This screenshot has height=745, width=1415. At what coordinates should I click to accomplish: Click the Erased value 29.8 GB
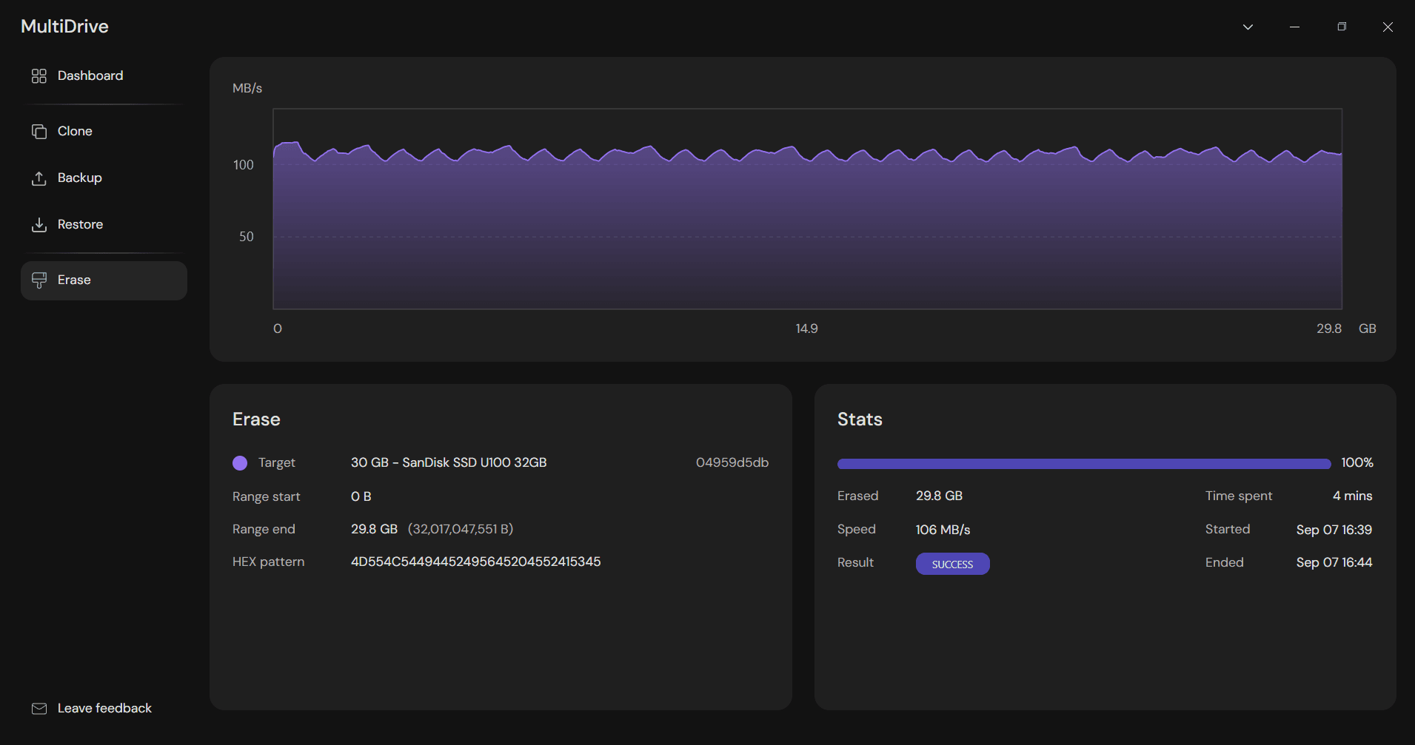pyautogui.click(x=939, y=496)
